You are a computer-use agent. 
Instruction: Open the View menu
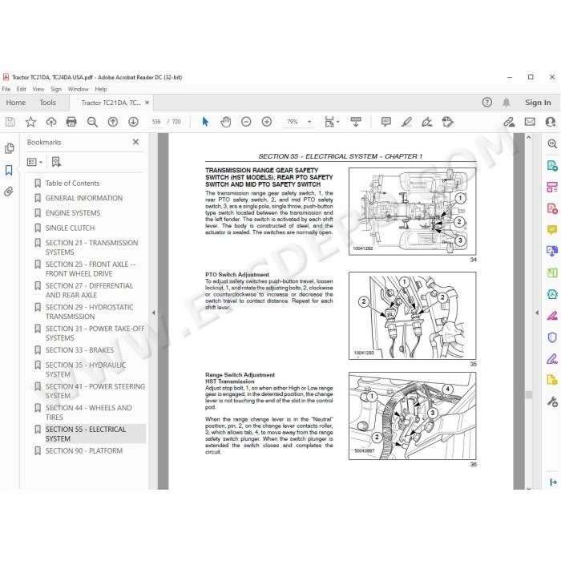(38, 89)
